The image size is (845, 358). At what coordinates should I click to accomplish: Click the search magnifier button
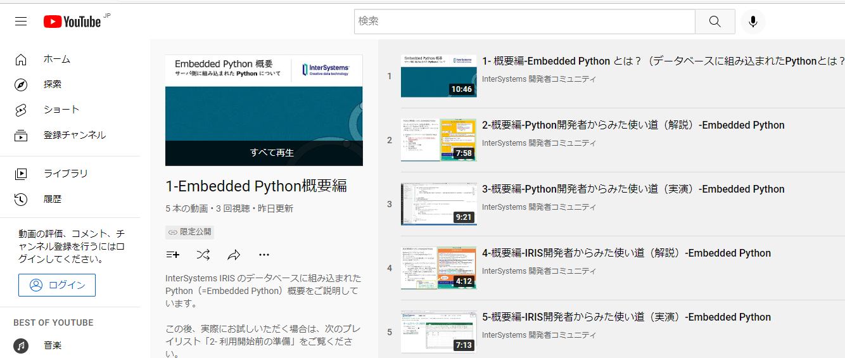[x=715, y=22]
